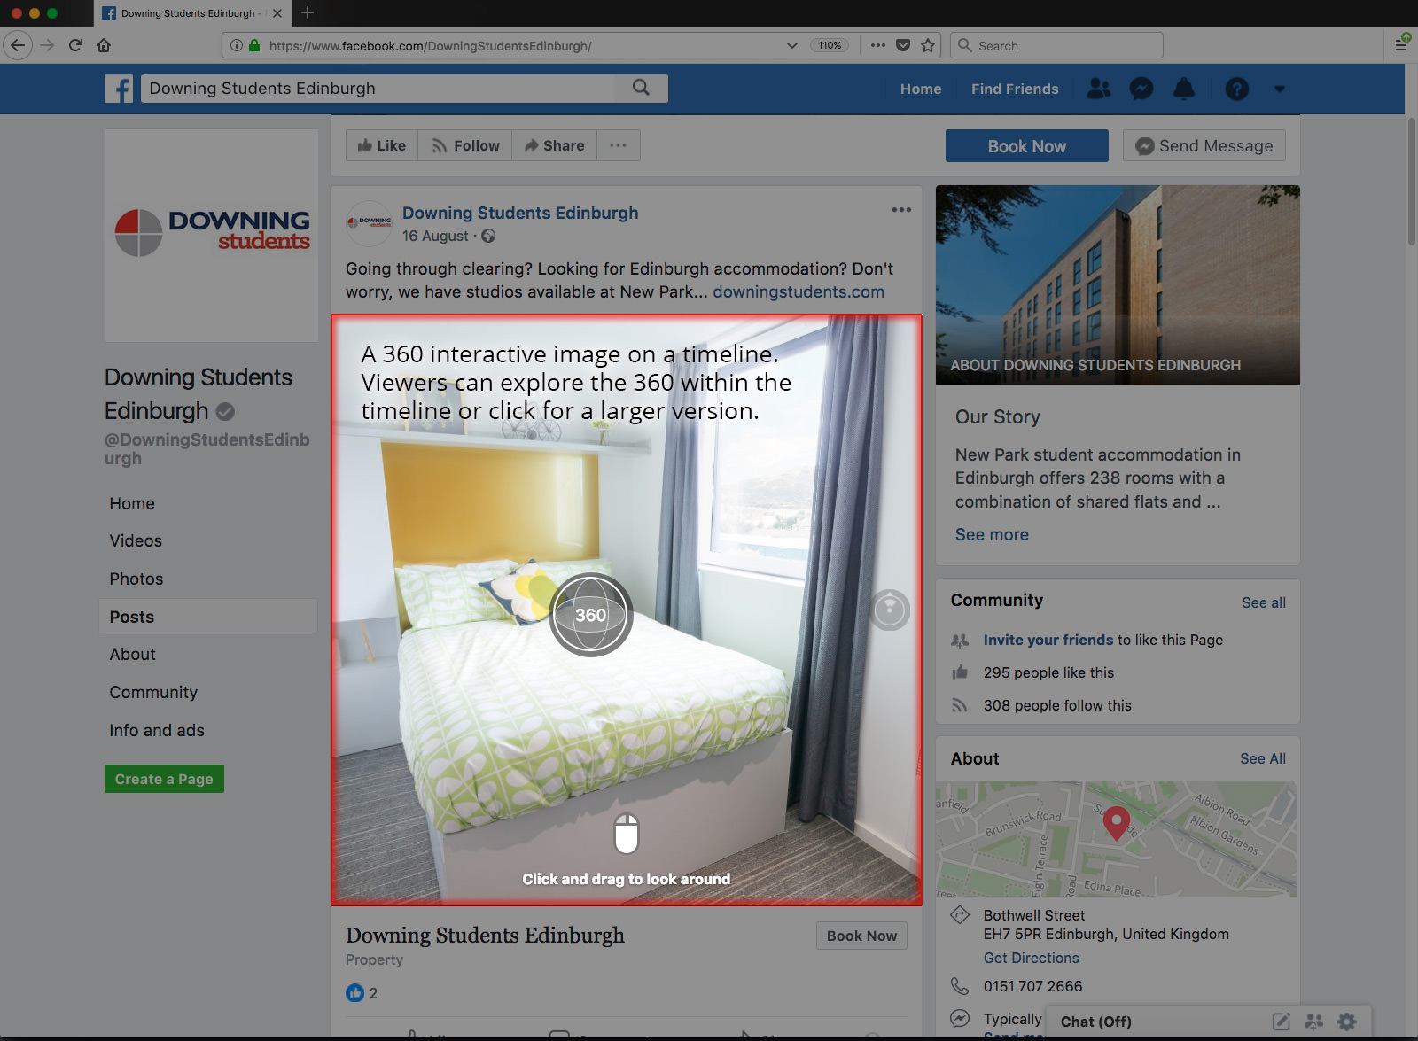Open chat settings gear icon
This screenshot has width=1418, height=1041.
1347,1022
